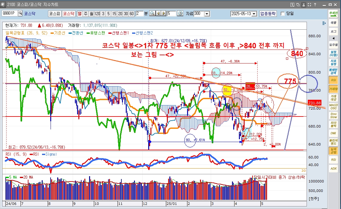
Task: Toggle the 일목균형 indicator button
Action: click(333, 151)
